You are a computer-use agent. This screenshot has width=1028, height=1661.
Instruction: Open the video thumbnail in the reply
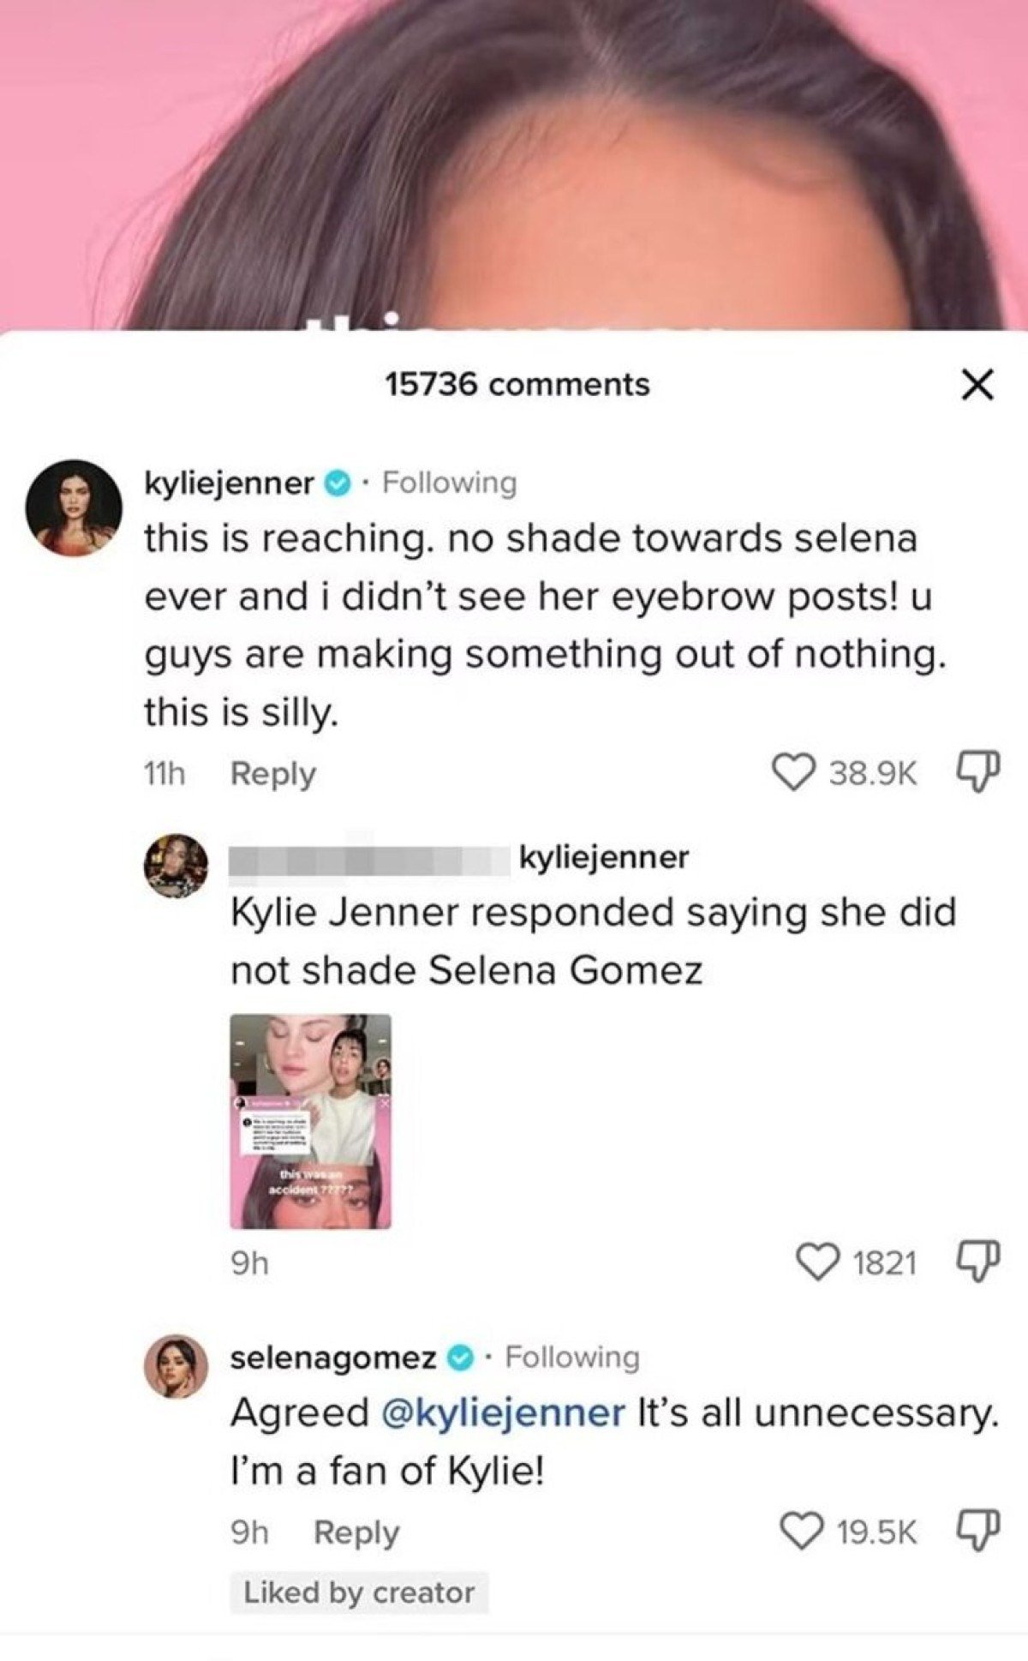click(310, 1121)
